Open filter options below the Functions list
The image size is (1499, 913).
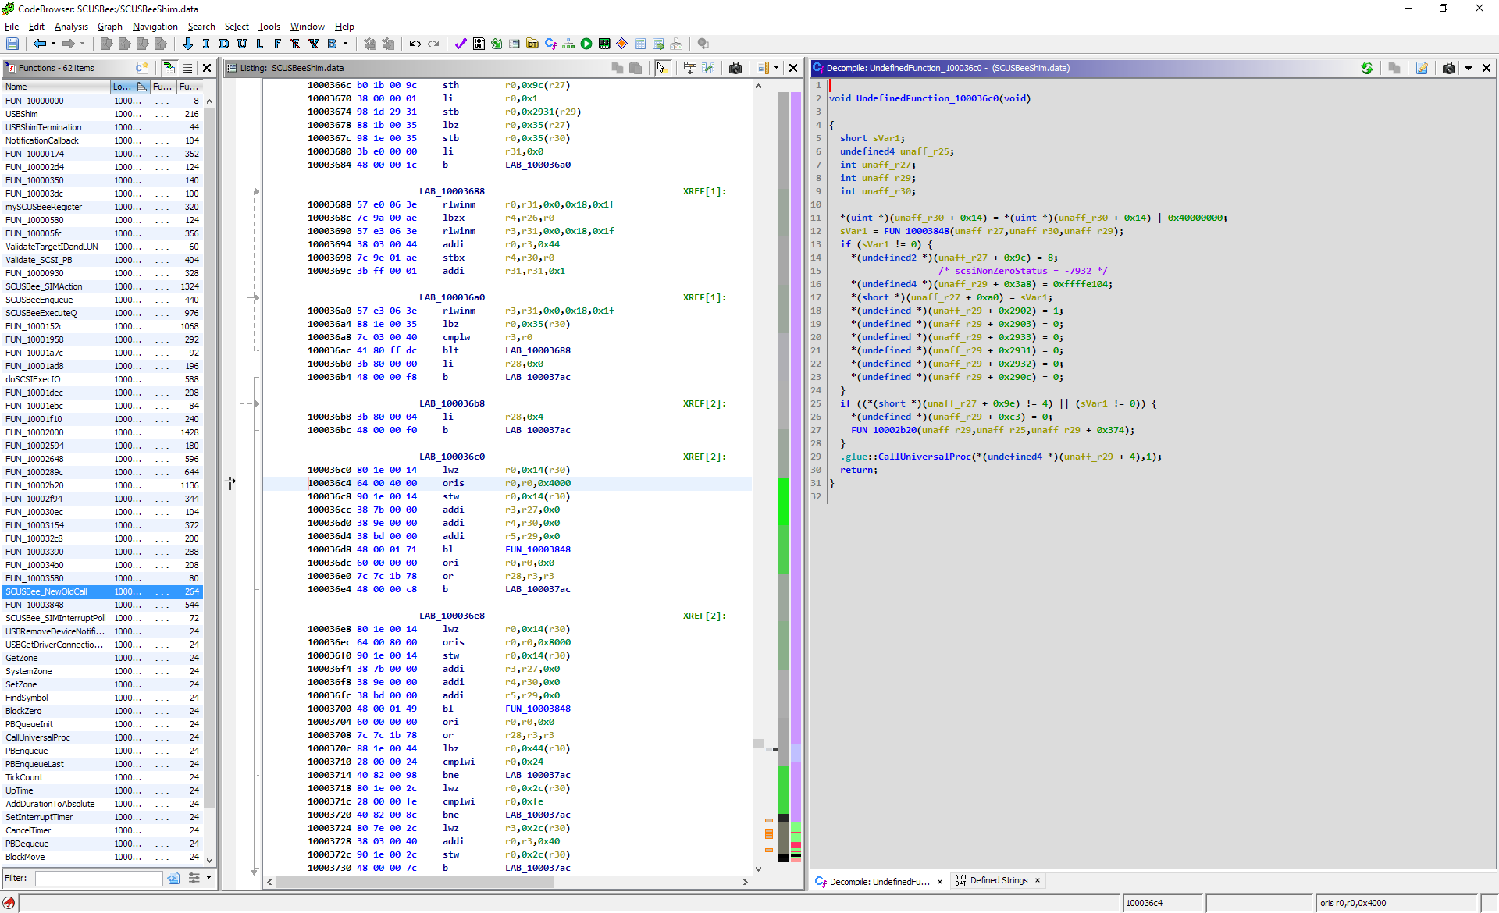pyautogui.click(x=194, y=878)
